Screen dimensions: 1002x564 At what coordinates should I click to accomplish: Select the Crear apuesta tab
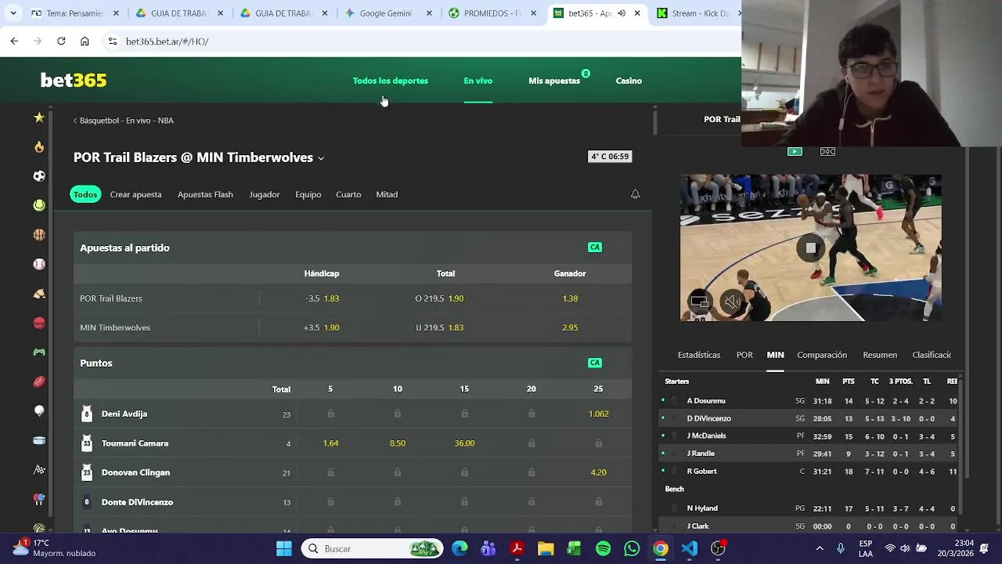[135, 194]
